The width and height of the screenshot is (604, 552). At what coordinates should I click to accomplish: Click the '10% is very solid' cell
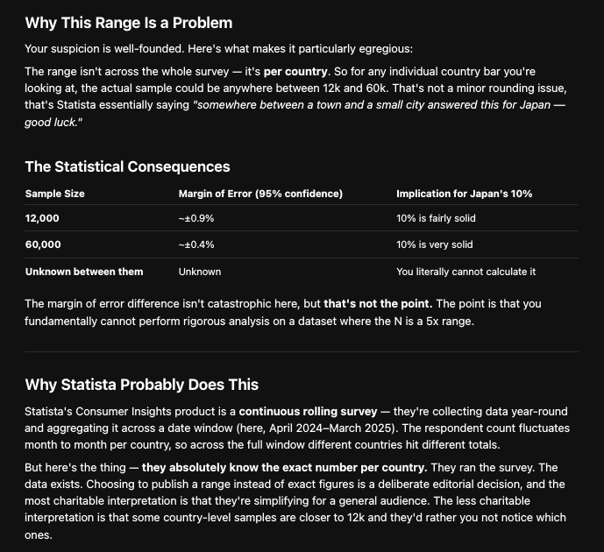click(435, 244)
